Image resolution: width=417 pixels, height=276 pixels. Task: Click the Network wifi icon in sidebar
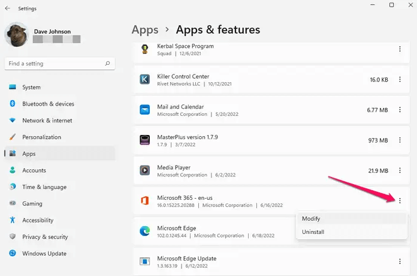pyautogui.click(x=12, y=120)
